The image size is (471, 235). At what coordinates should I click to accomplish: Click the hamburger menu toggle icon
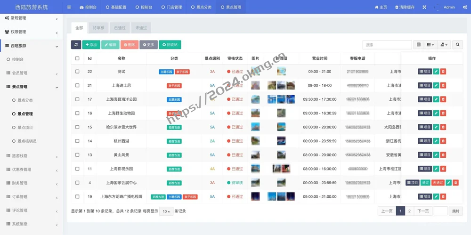69,7
